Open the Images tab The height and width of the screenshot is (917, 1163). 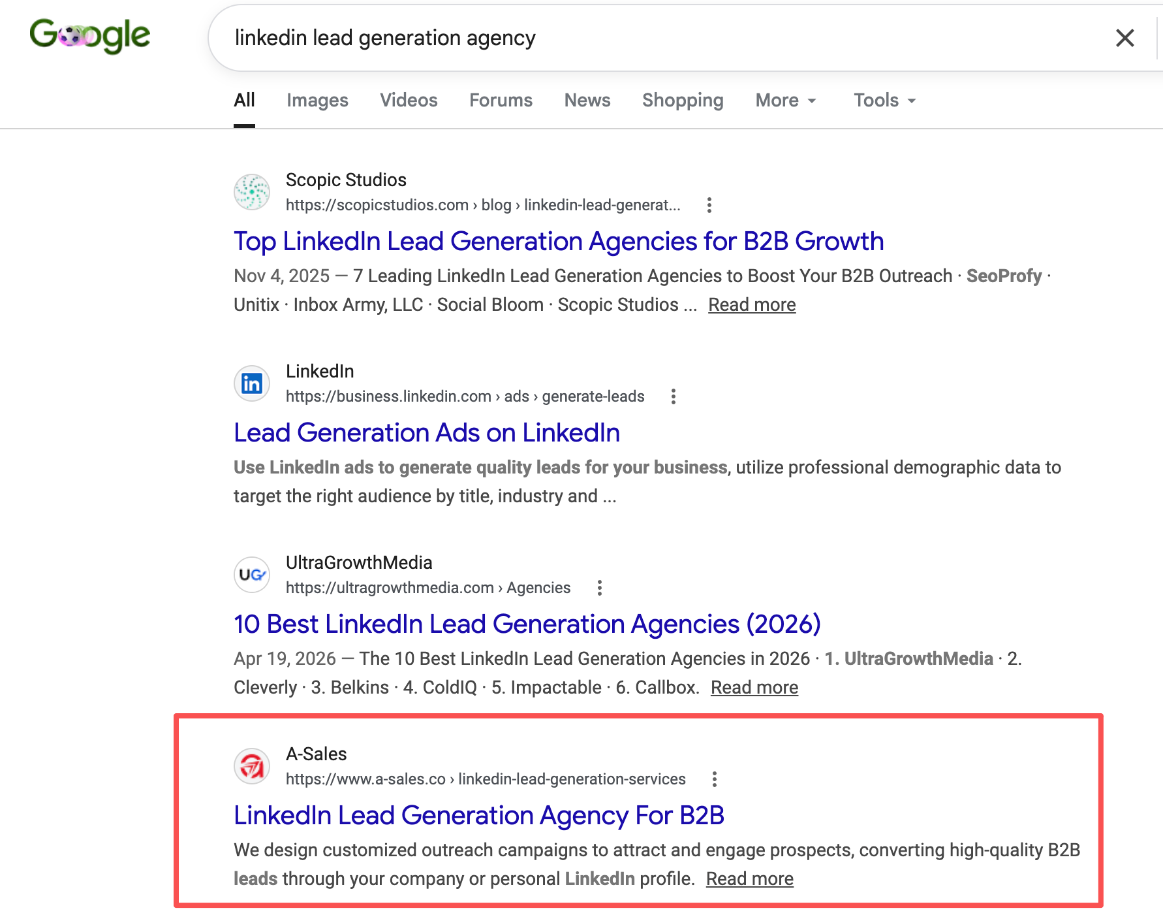(x=317, y=100)
